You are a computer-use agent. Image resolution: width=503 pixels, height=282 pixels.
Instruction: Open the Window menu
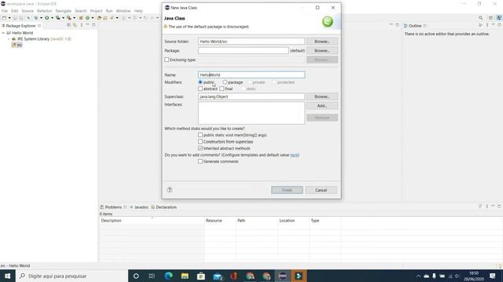tap(123, 11)
